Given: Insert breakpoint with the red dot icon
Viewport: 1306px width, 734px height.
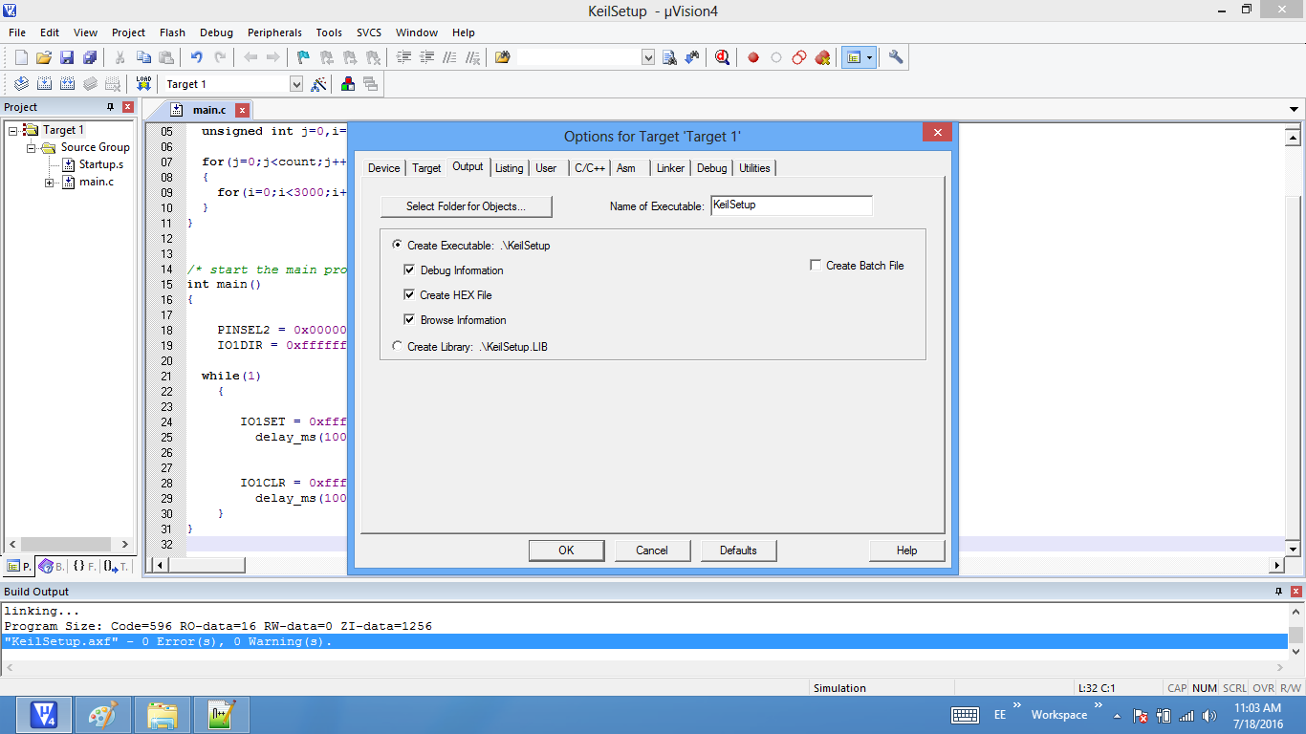Looking at the screenshot, I should (x=753, y=57).
